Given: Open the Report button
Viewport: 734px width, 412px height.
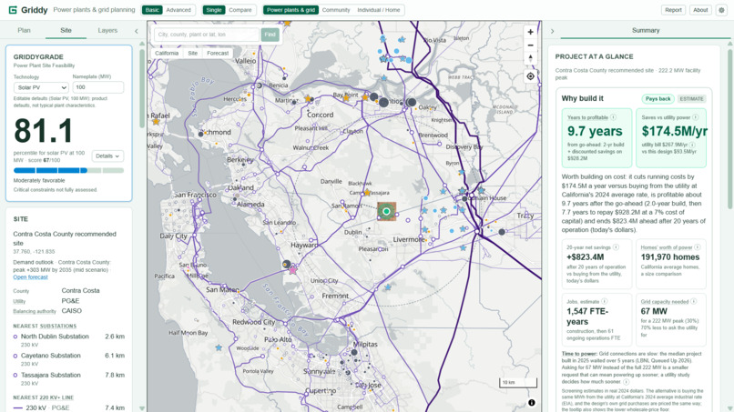Looking at the screenshot, I should [673, 10].
